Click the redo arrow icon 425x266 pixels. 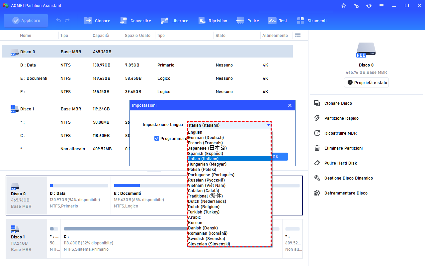[67, 21]
